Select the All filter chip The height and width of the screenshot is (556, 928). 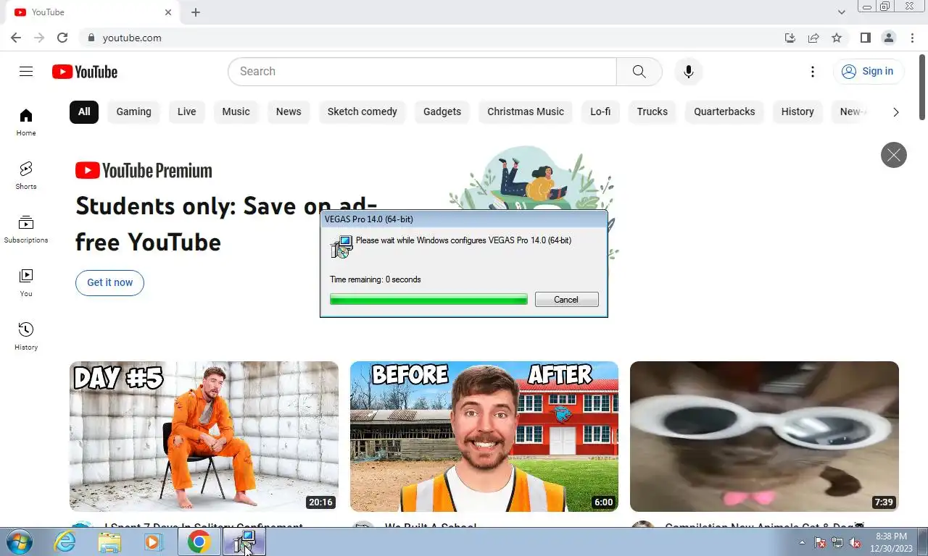pos(84,111)
